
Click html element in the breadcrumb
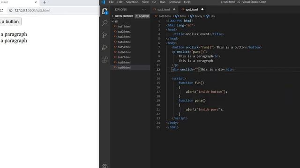(183, 16)
